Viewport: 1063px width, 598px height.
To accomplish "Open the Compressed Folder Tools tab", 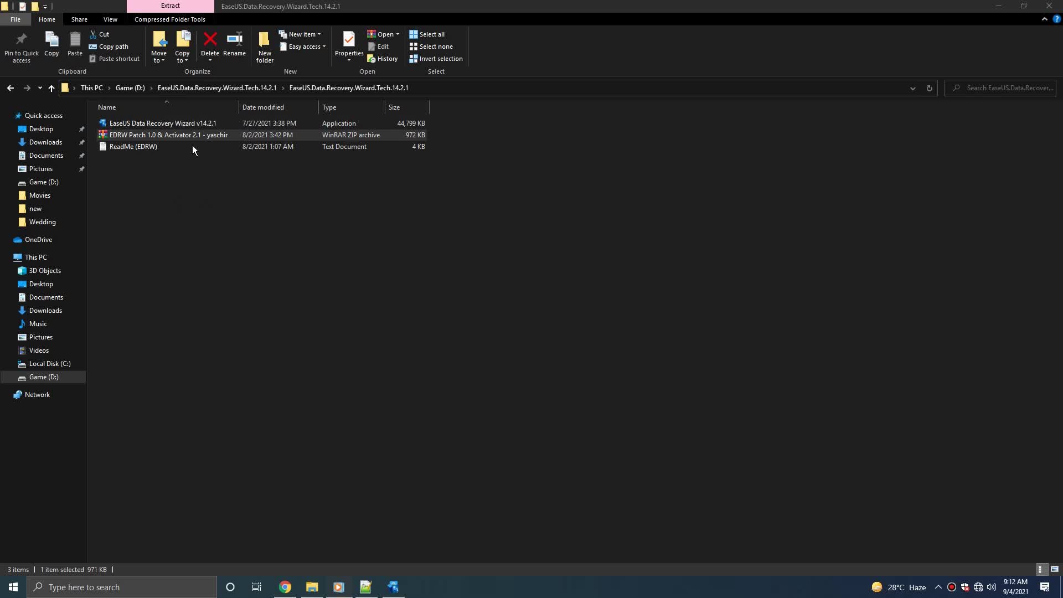I will pyautogui.click(x=169, y=19).
